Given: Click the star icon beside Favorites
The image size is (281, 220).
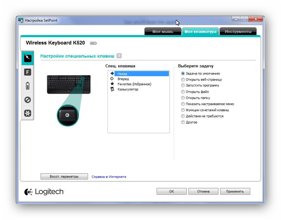Looking at the screenshot, I should [x=112, y=83].
